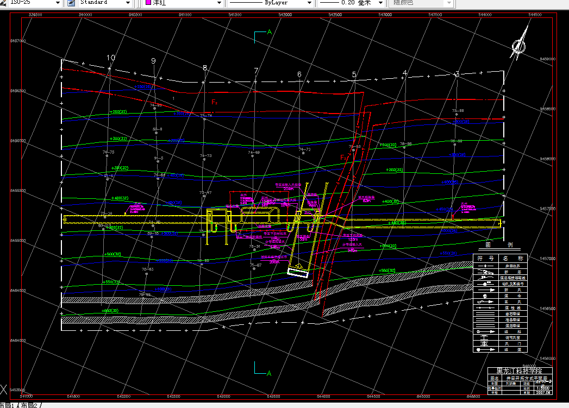
Task: Click the text style icon before Standard
Action: tap(72, 3)
